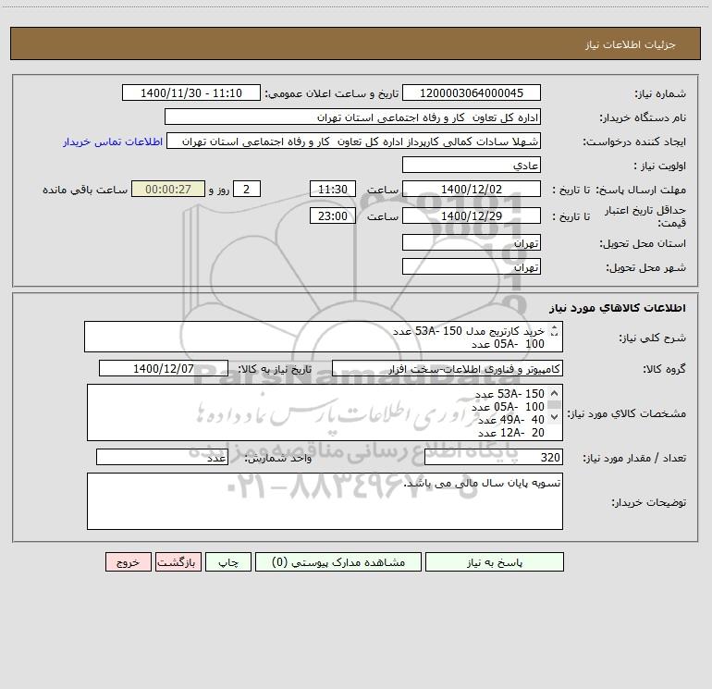Click the 'ساعت باقی مانده' label

pyautogui.click(x=85, y=190)
